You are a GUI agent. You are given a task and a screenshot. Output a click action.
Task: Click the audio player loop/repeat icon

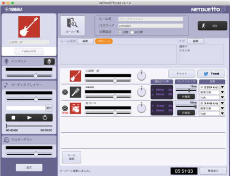click(x=45, y=117)
